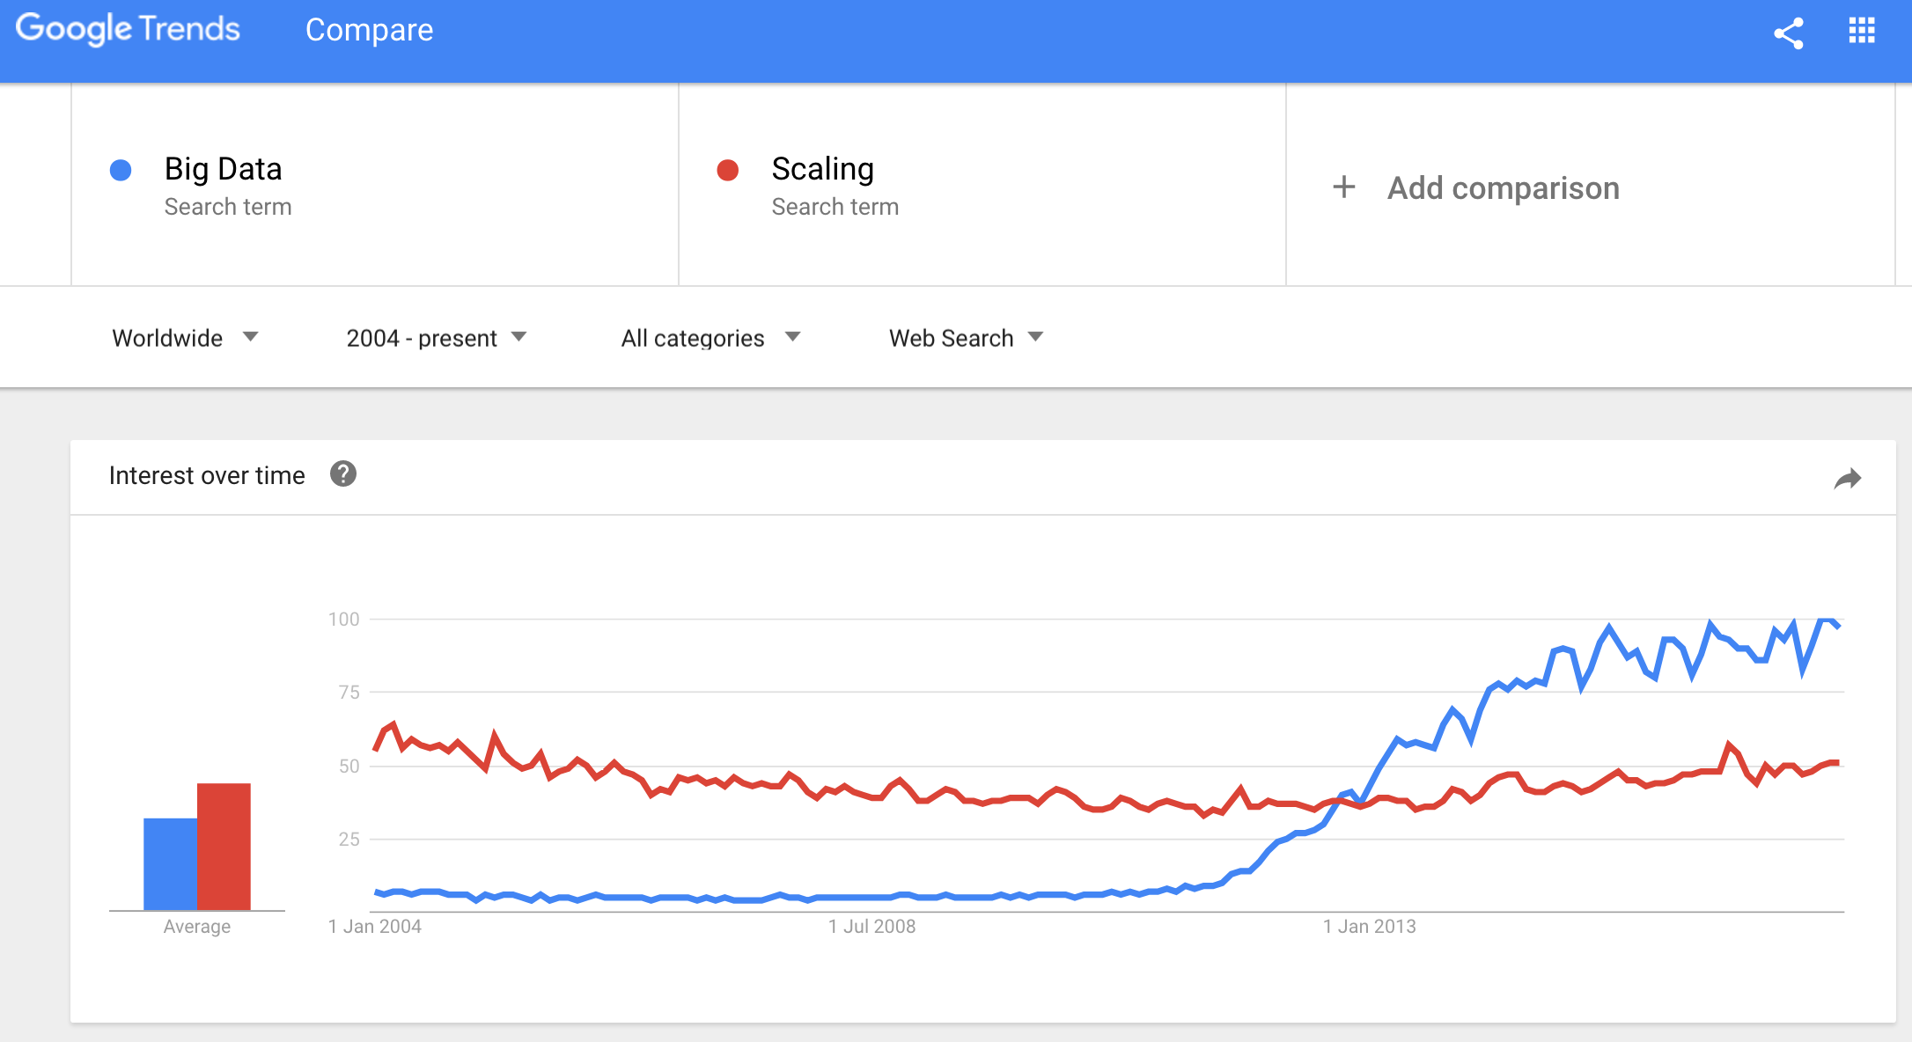Click the share icon in the header
The height and width of the screenshot is (1042, 1912).
[x=1788, y=33]
